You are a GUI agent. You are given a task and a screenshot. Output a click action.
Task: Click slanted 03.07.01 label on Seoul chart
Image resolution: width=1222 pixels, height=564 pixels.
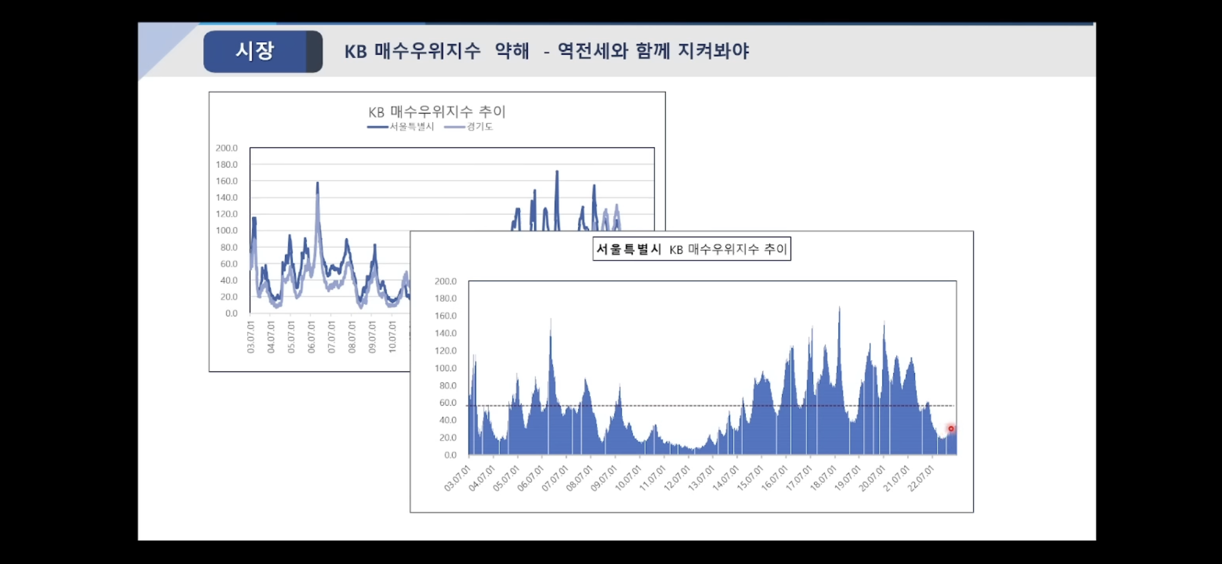pyautogui.click(x=457, y=478)
